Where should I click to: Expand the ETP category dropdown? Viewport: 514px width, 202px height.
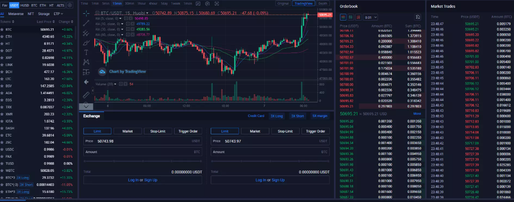59,14
